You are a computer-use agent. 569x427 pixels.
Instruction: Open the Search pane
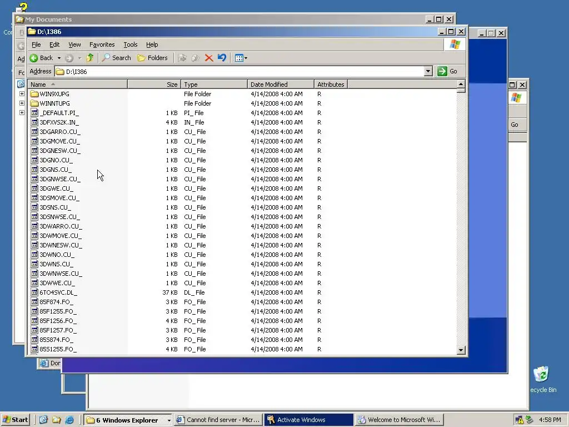[116, 58]
